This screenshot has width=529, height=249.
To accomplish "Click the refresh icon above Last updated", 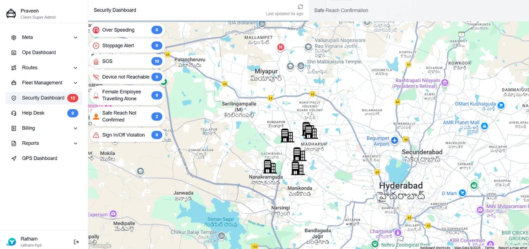I will (x=301, y=7).
